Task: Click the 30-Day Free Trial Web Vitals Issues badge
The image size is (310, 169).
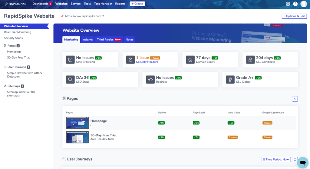Action: coord(232,137)
